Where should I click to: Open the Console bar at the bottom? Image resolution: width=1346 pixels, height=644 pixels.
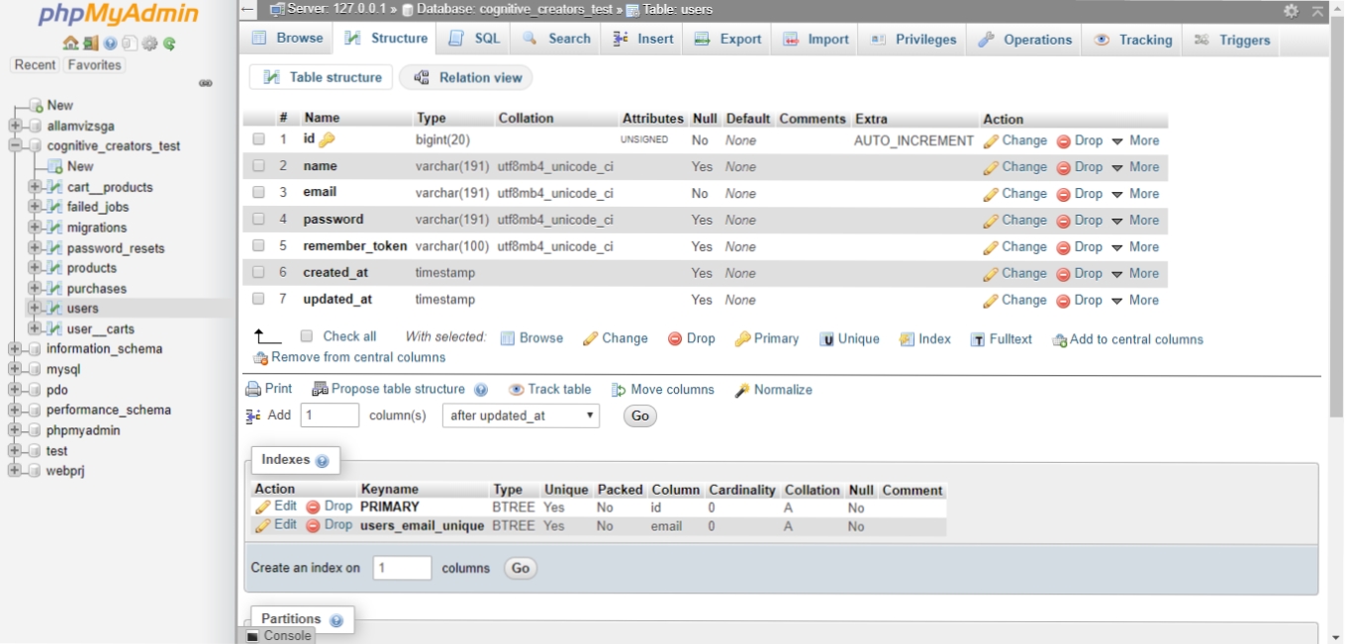pos(278,636)
